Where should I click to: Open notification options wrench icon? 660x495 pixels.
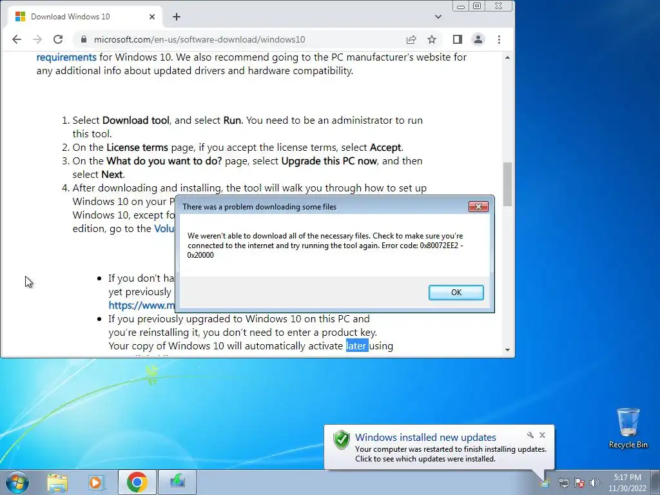click(x=530, y=435)
